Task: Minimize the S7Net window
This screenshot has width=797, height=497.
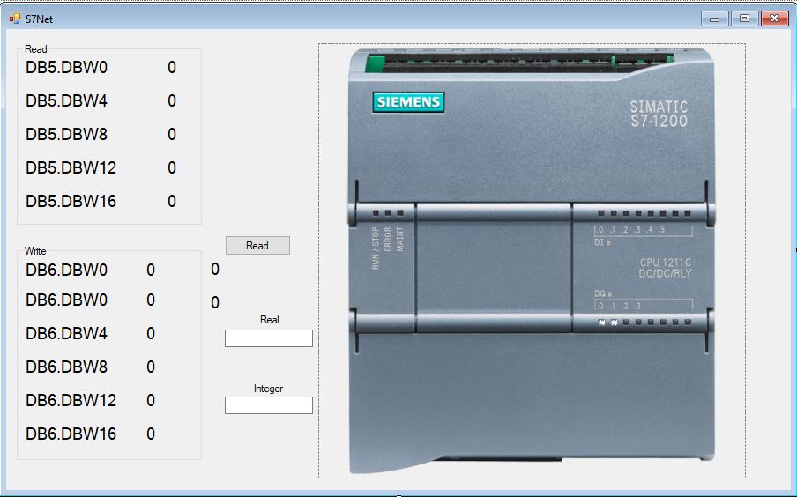Action: coord(714,19)
